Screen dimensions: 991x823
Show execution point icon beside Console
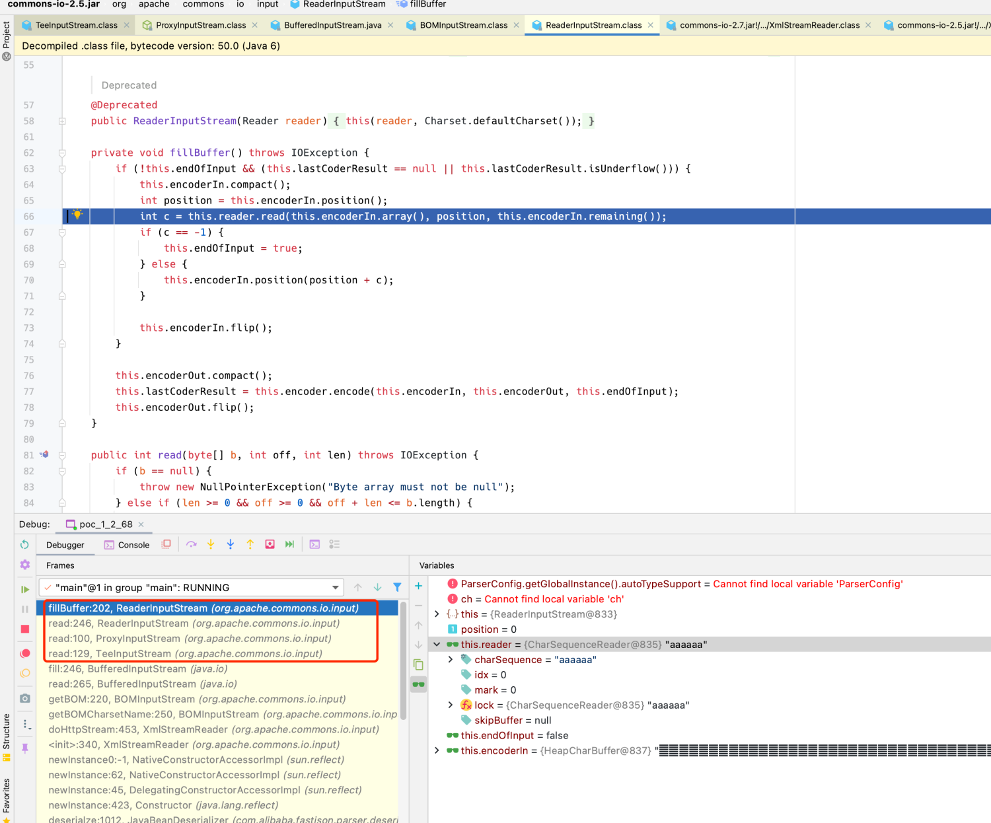click(x=166, y=544)
